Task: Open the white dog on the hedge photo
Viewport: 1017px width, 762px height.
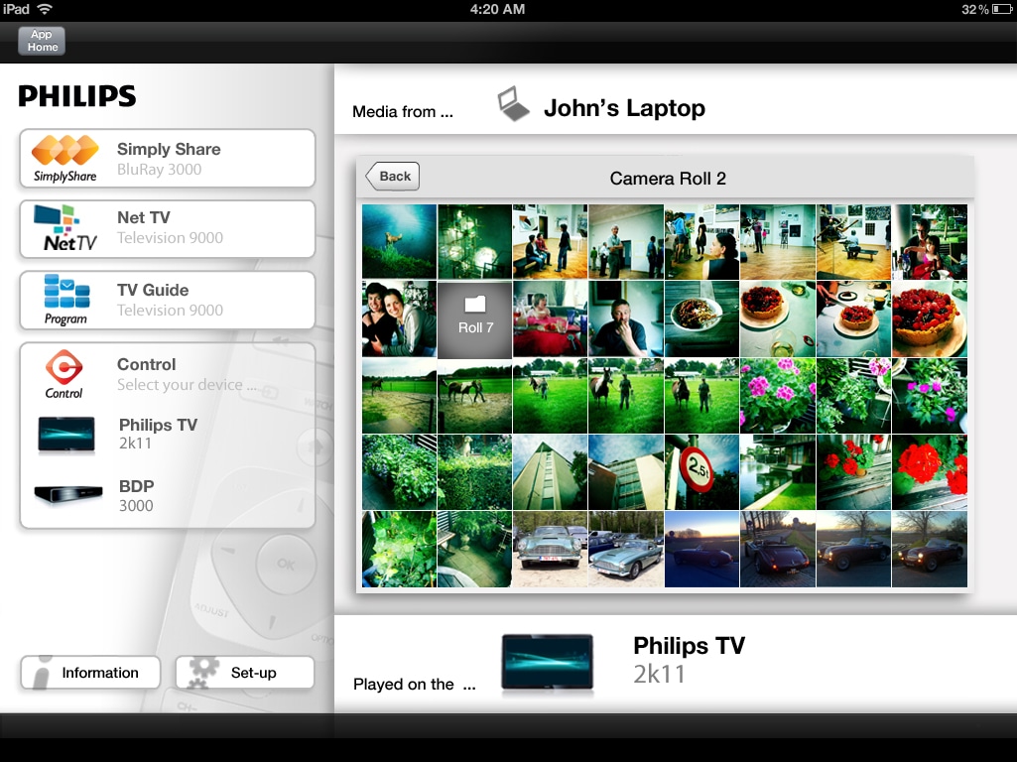Action: coord(475,472)
